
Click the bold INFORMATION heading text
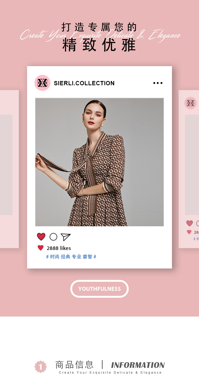point(138,365)
